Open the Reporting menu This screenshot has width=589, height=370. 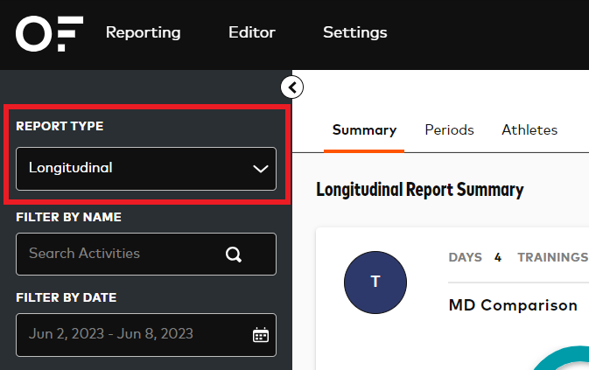coord(144,32)
